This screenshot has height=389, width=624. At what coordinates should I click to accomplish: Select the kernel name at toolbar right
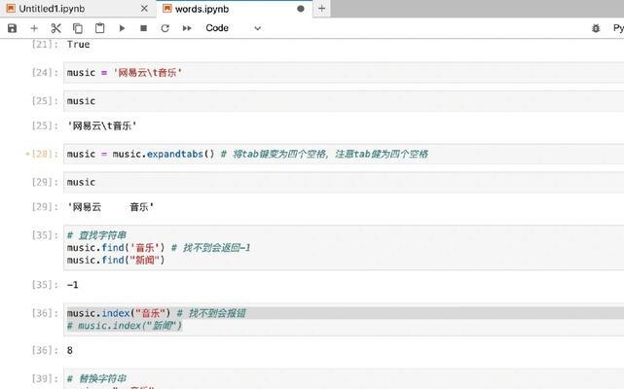618,28
